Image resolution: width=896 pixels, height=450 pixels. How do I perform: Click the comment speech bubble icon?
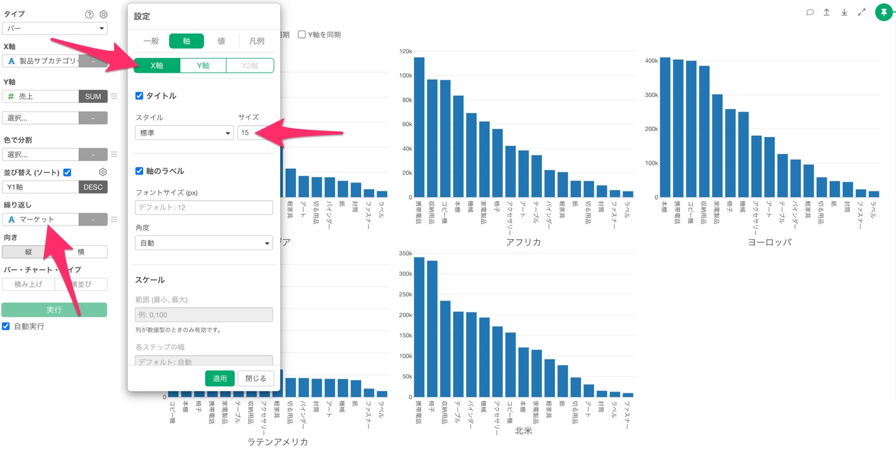pos(810,12)
